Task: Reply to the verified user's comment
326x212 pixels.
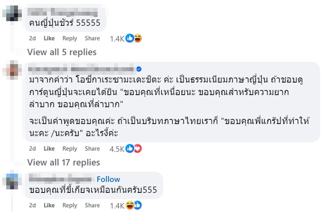Action: click(70, 149)
